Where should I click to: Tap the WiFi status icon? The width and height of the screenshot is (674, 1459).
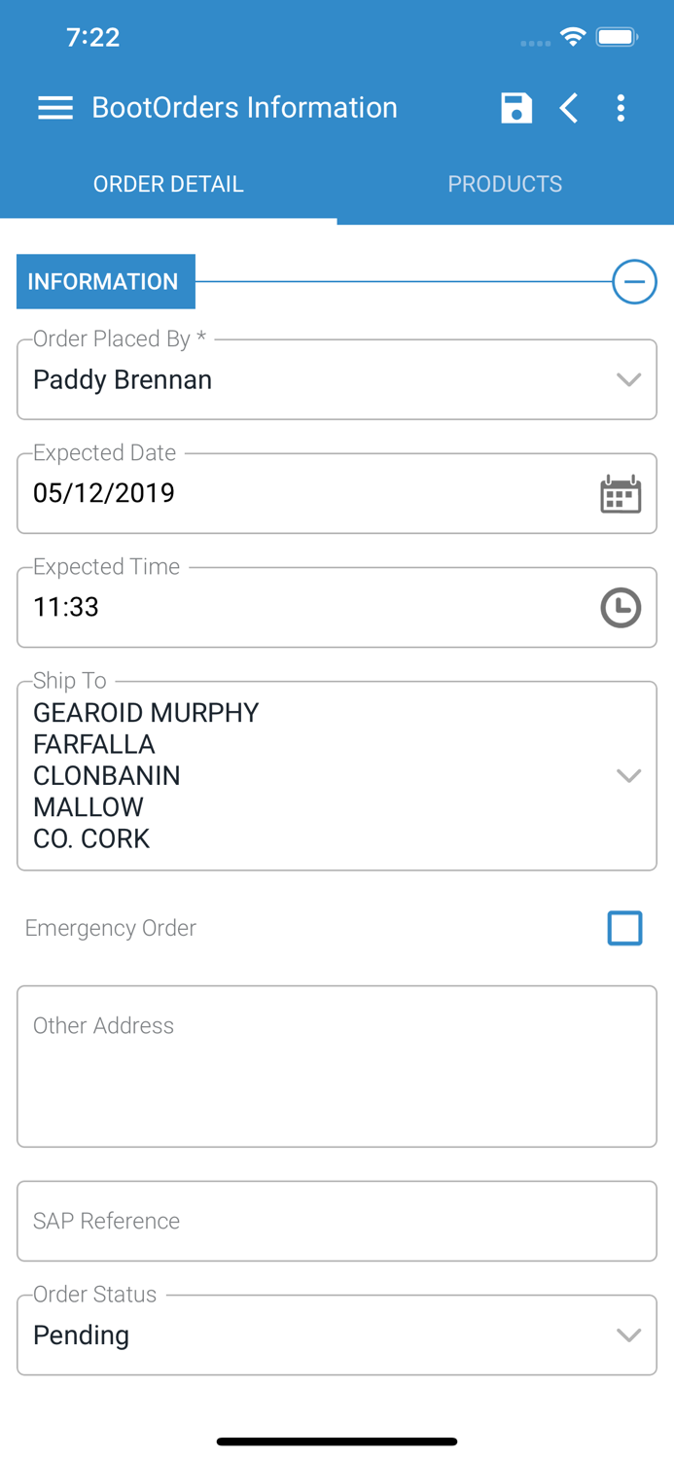pos(572,36)
